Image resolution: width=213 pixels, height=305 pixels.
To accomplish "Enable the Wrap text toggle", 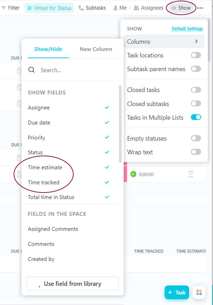I will tap(196, 152).
